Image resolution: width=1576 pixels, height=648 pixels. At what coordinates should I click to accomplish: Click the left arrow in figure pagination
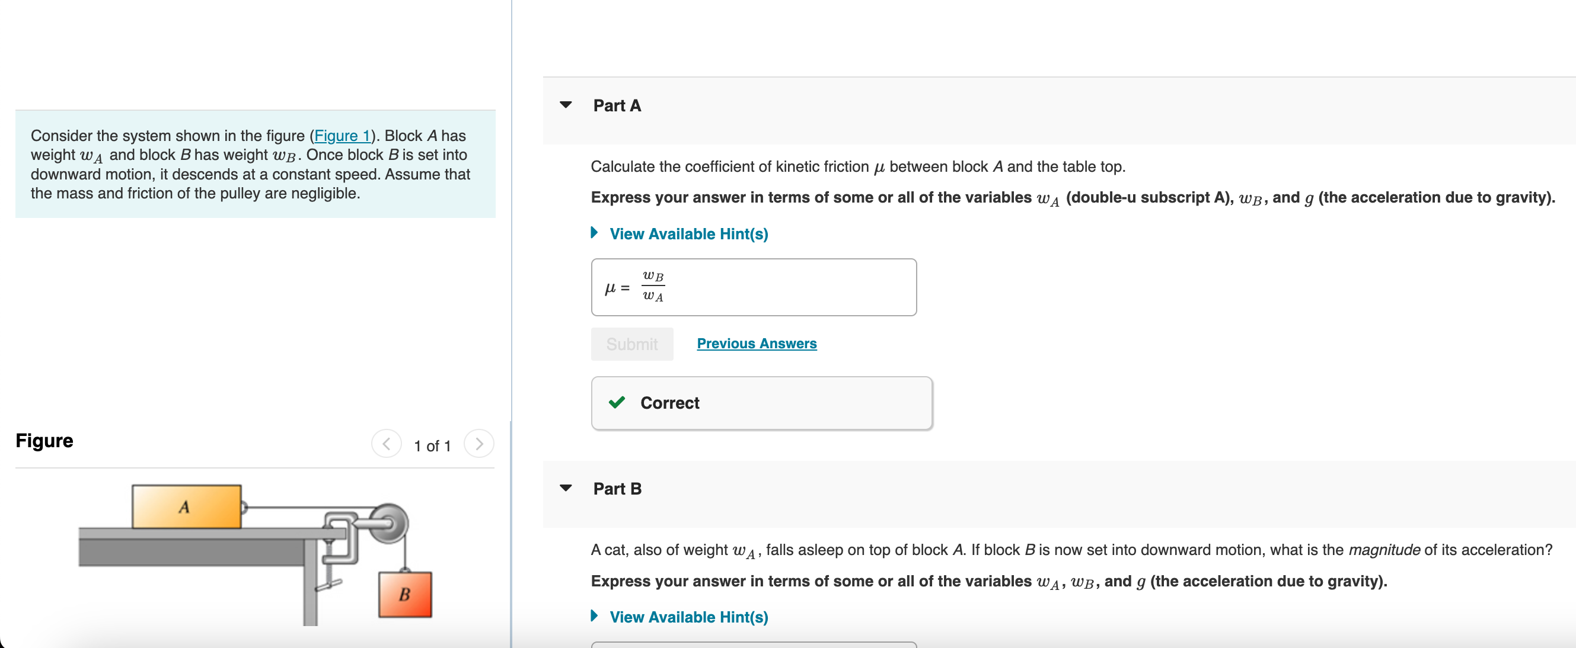point(387,444)
